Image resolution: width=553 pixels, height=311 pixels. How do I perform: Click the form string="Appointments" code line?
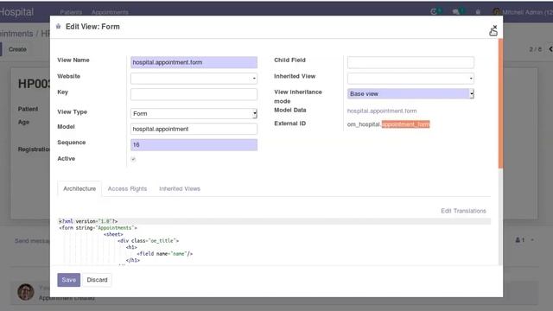coord(98,228)
